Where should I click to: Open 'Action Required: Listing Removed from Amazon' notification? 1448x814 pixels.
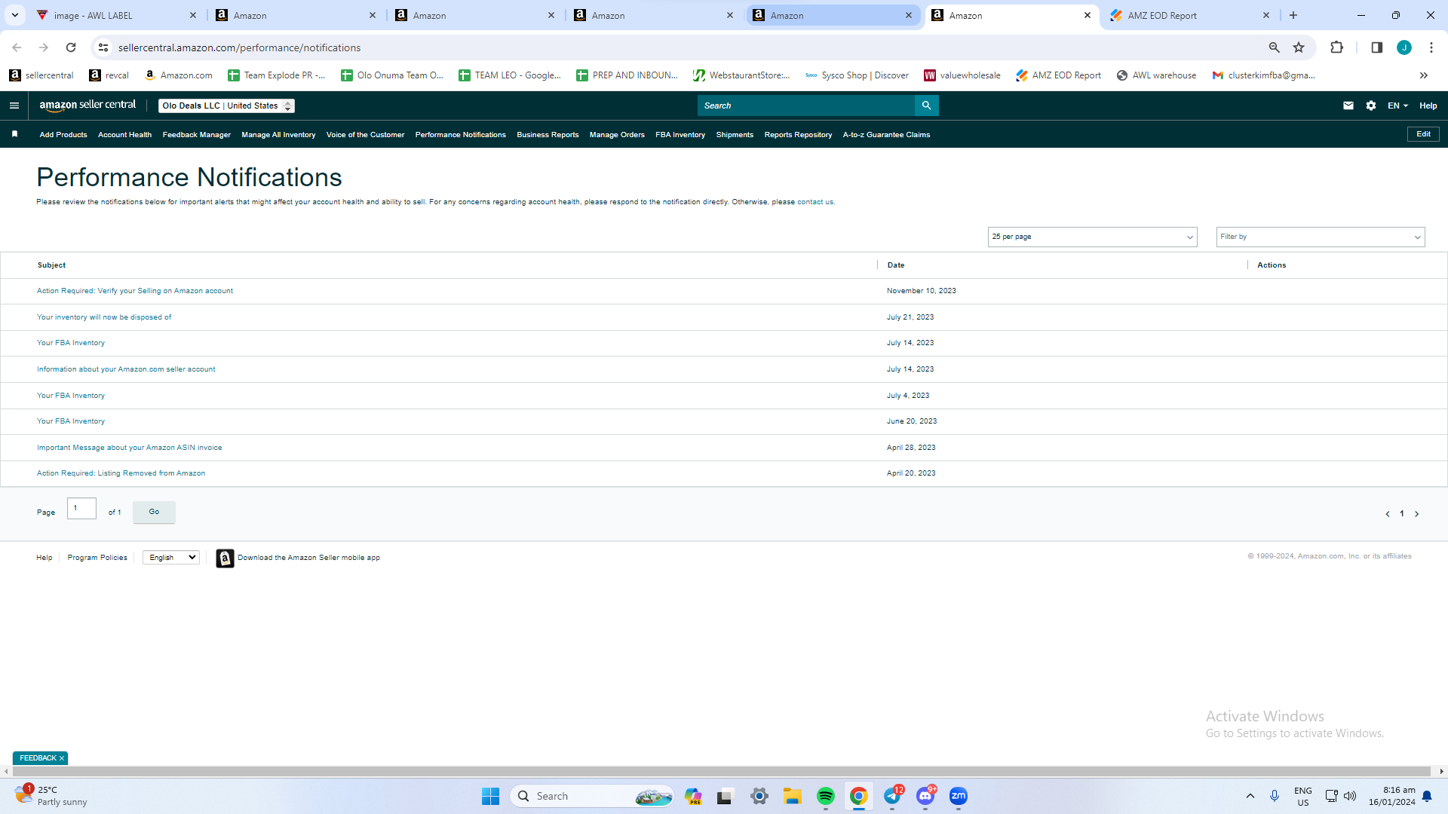click(121, 473)
